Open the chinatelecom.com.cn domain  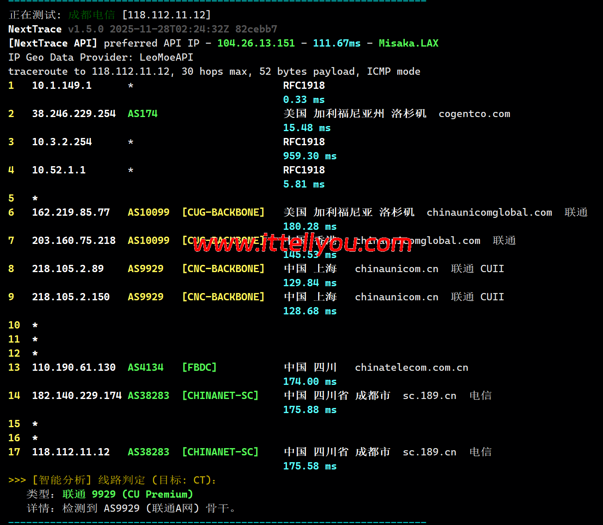[411, 367]
